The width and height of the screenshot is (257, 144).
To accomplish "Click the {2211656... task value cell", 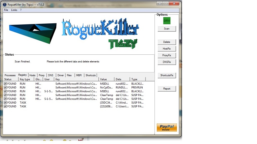I will tap(106, 106).
